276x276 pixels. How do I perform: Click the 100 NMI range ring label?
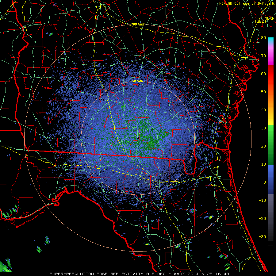click(138, 24)
